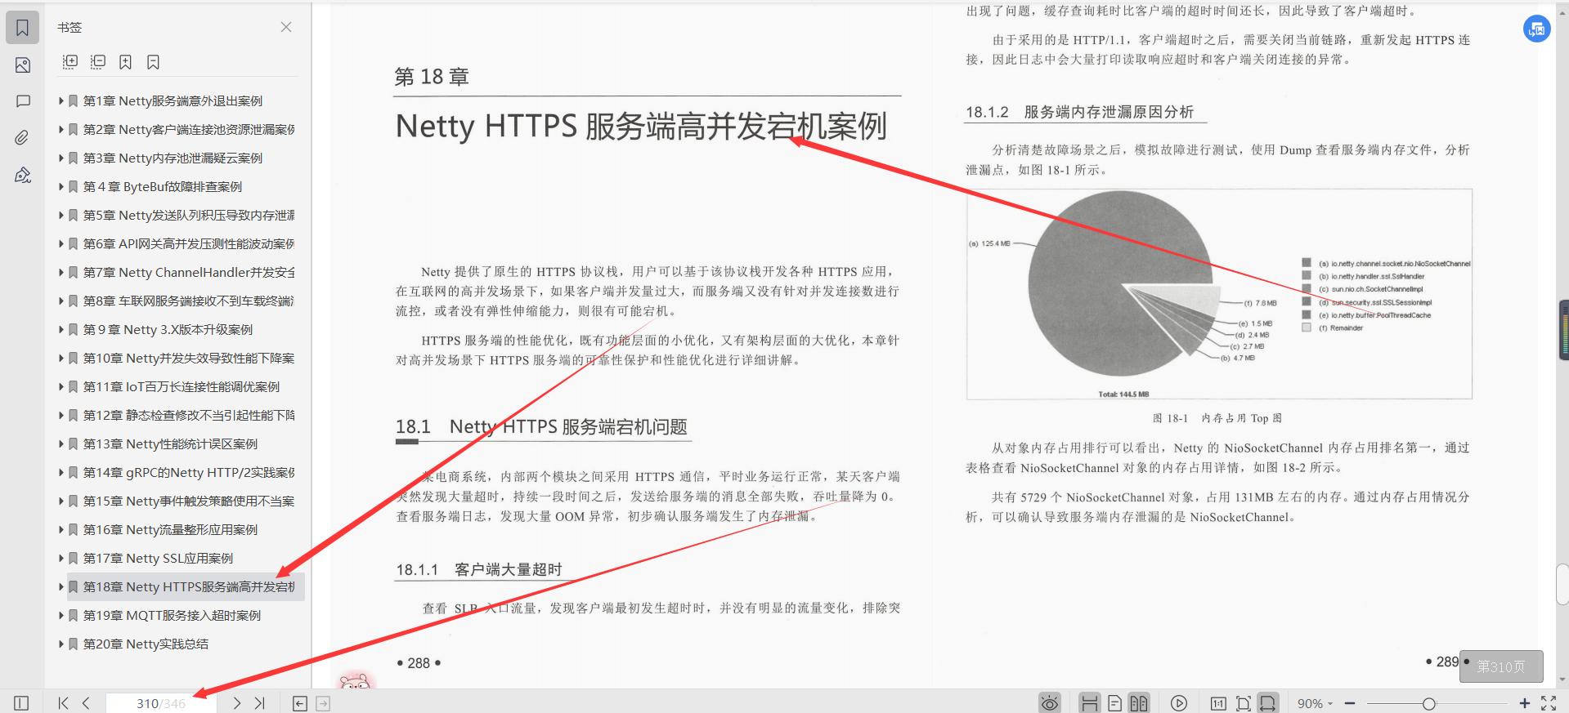Image resolution: width=1569 pixels, height=713 pixels.
Task: Fit whole page to window
Action: [x=1243, y=703]
